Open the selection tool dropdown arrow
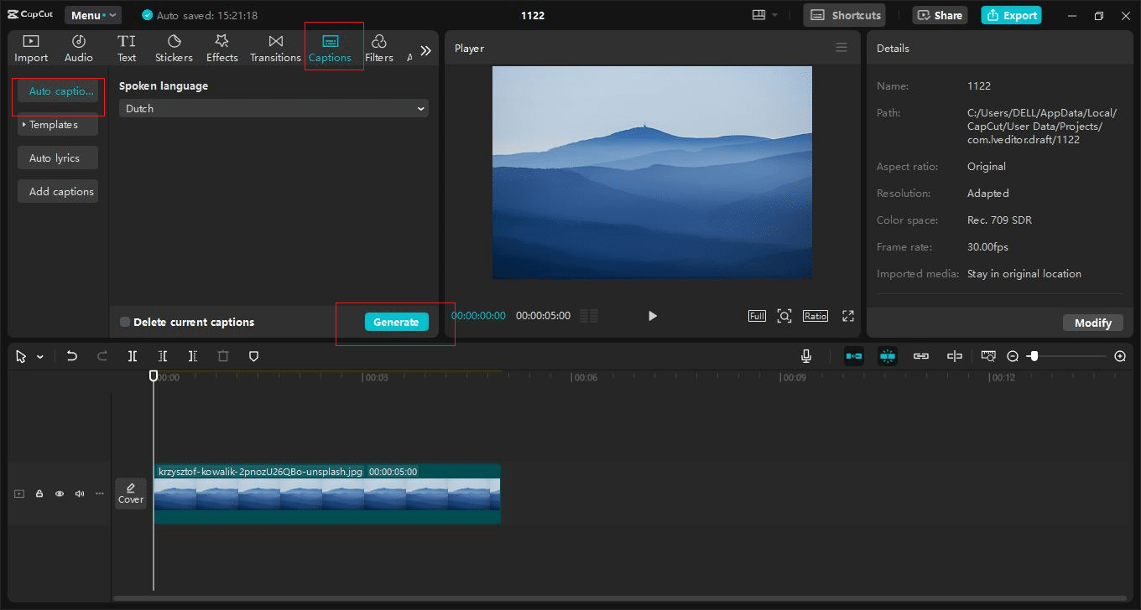Image resolution: width=1141 pixels, height=610 pixels. coord(39,355)
